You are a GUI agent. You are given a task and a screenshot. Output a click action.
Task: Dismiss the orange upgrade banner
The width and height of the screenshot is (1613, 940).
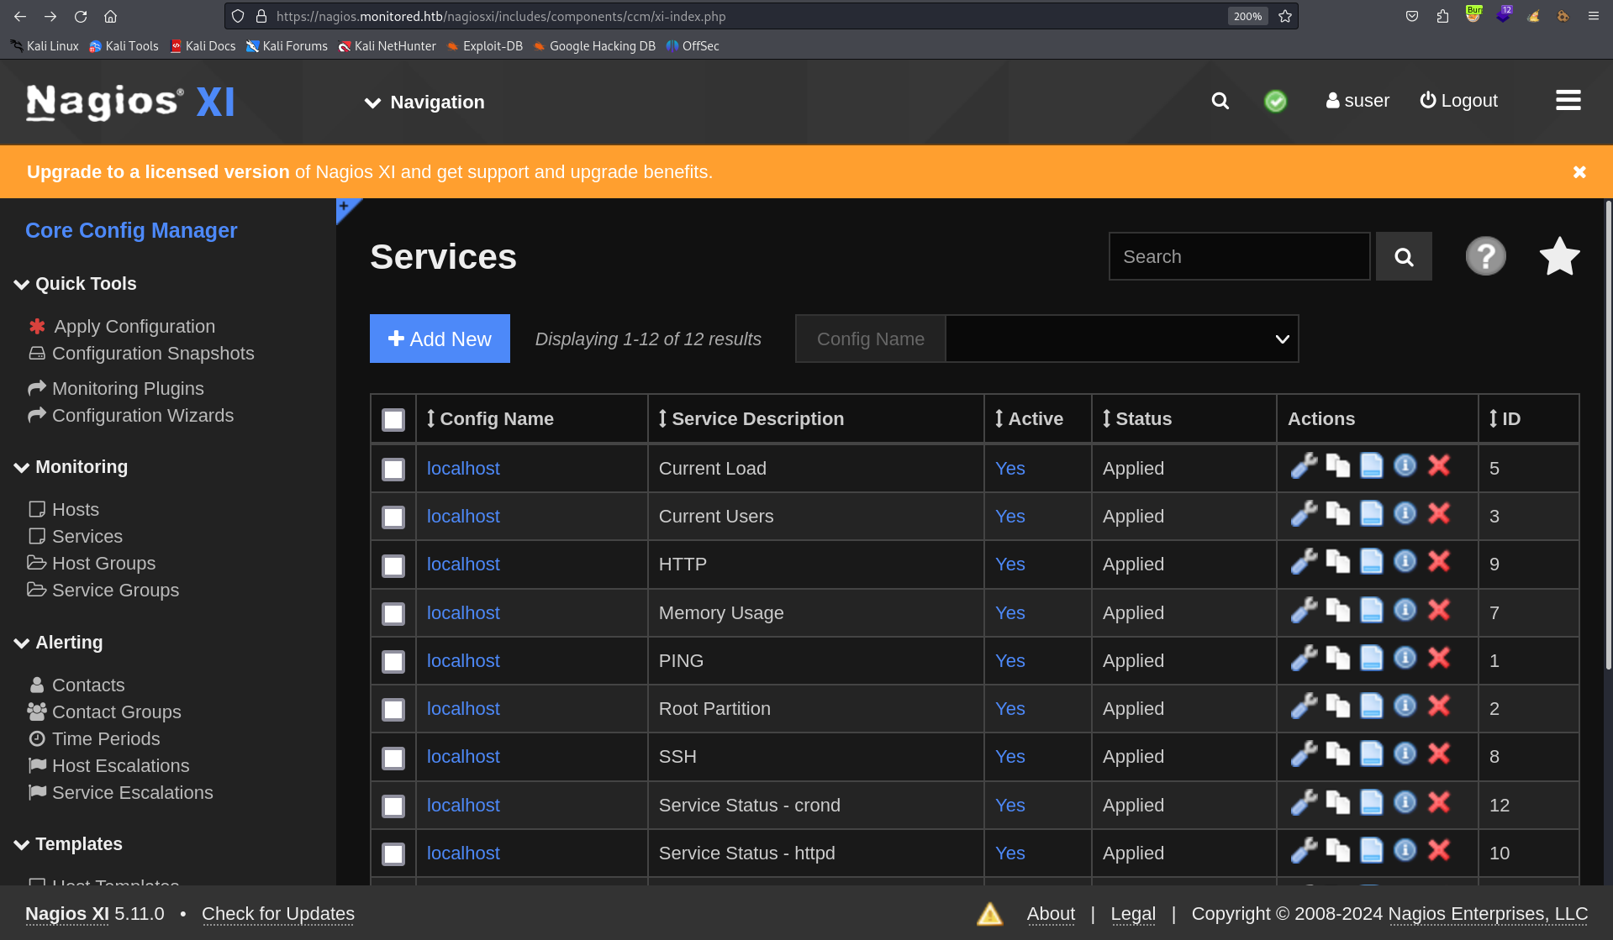[x=1579, y=172]
